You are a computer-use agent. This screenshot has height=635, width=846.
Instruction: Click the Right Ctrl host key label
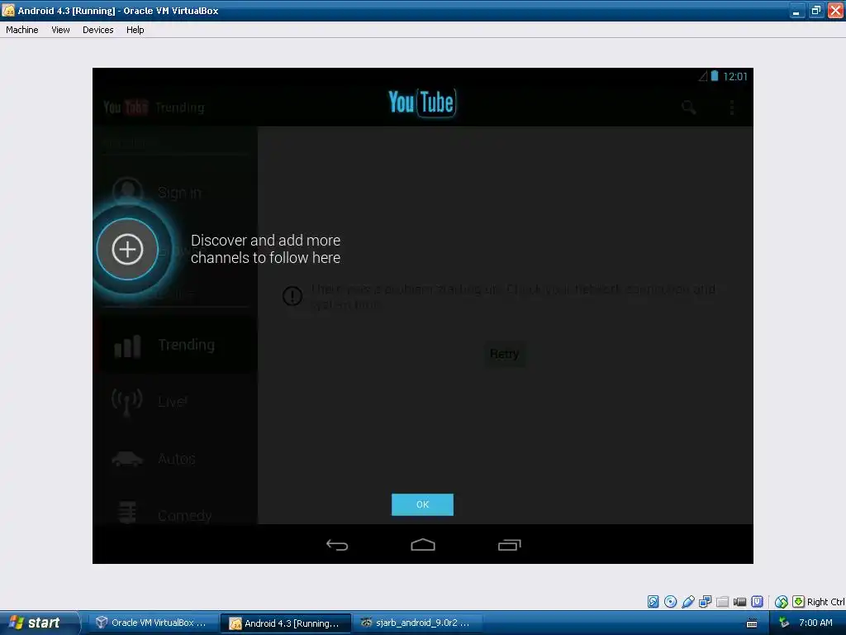tap(825, 602)
